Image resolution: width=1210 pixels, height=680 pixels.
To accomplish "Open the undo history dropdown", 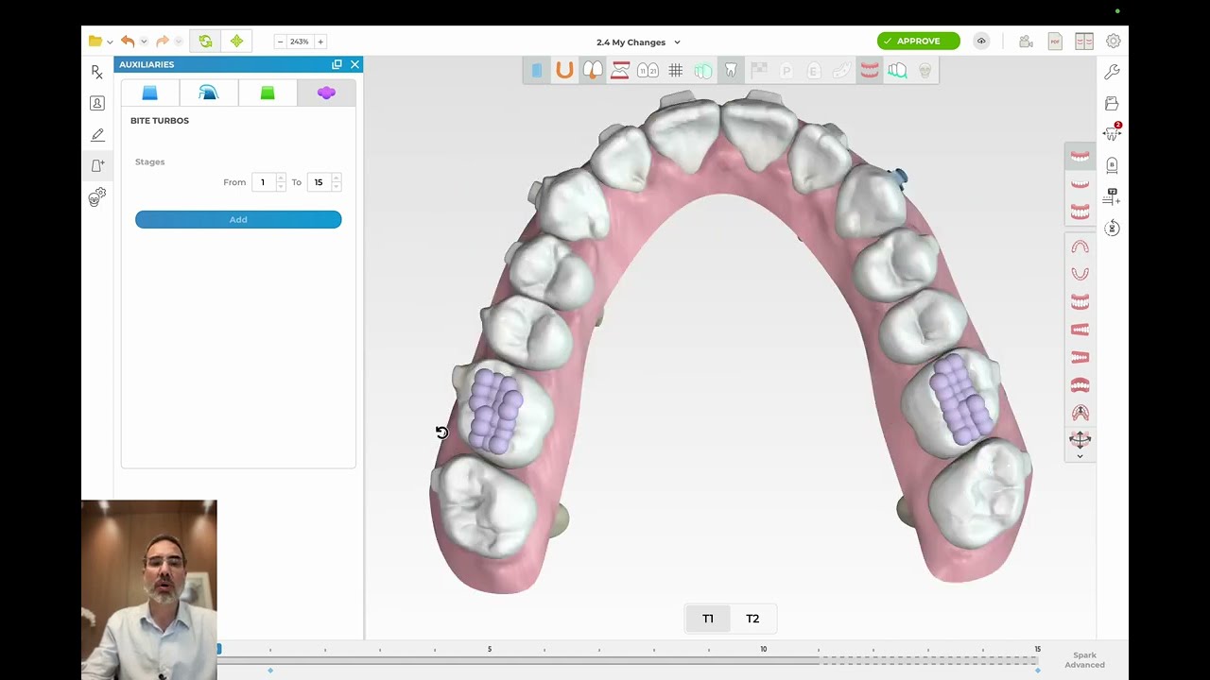I will coord(144,42).
